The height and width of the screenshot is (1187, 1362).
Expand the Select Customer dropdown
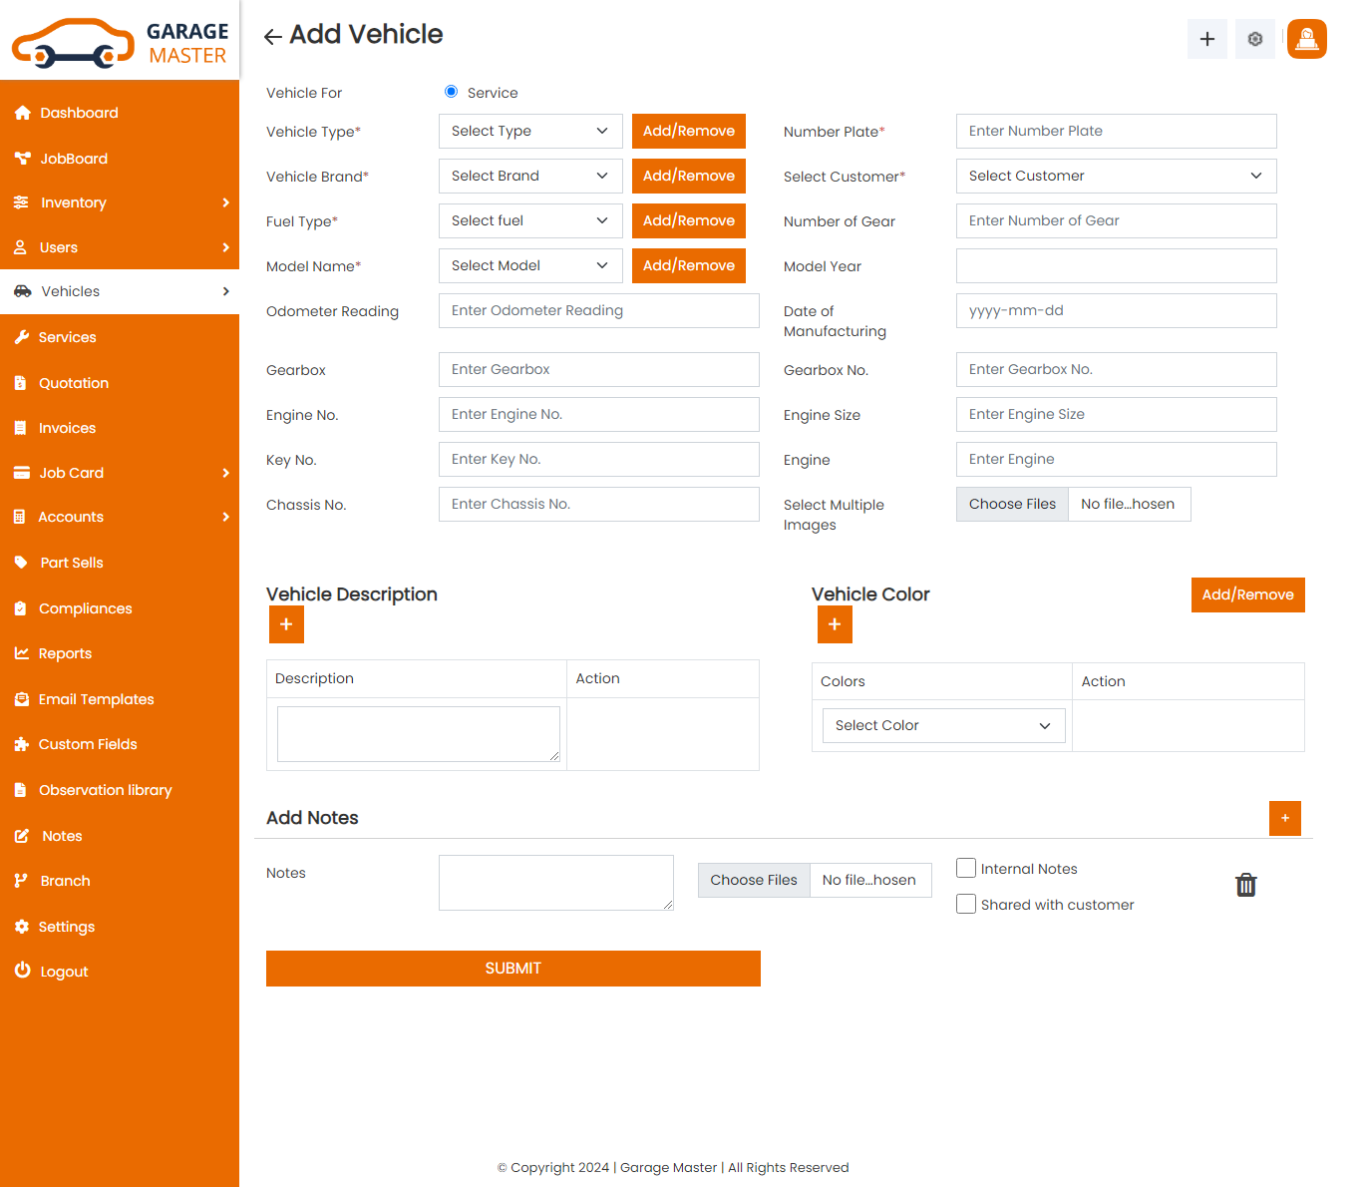[x=1115, y=176]
